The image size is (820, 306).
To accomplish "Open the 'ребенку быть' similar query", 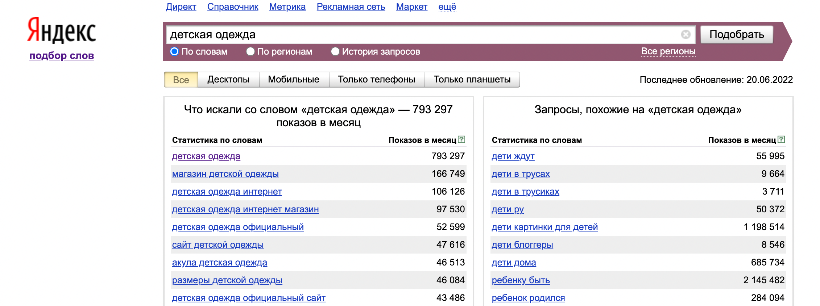I will tap(521, 280).
